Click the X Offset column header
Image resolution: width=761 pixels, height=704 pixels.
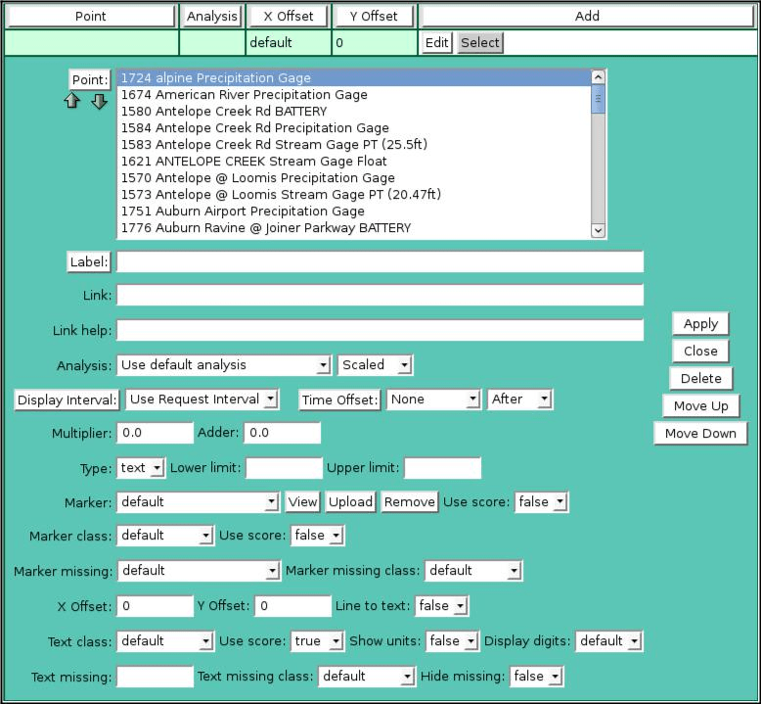[x=289, y=16]
